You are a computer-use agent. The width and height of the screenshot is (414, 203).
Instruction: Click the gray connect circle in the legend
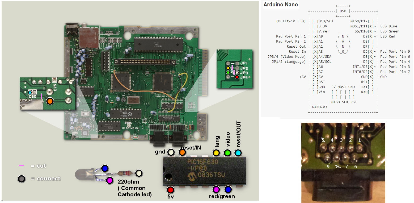click(x=22, y=179)
